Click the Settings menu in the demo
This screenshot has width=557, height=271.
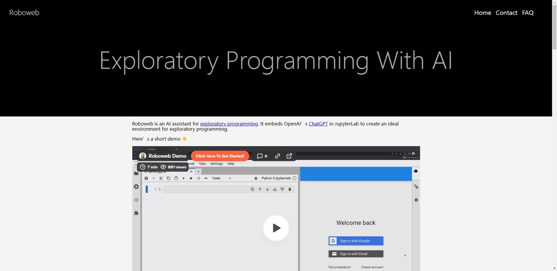(x=217, y=164)
